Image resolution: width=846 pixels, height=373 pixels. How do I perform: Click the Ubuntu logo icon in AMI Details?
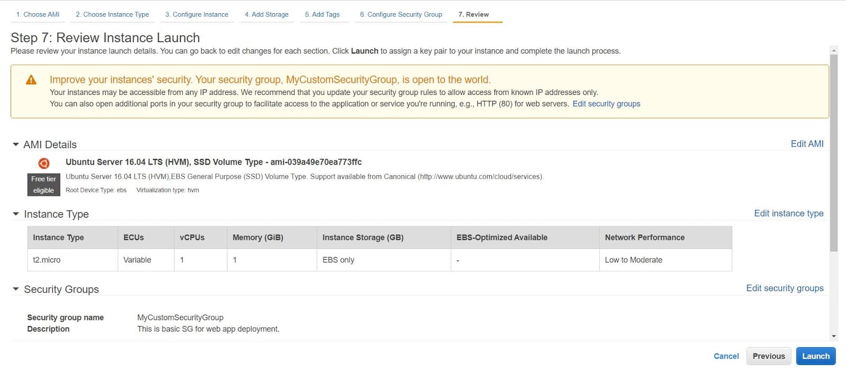tap(44, 163)
